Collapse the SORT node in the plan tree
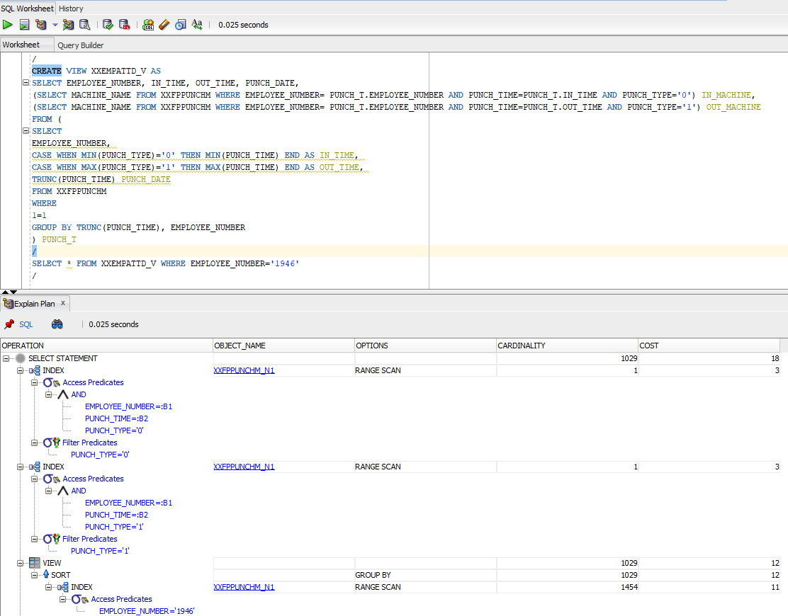The height and width of the screenshot is (616, 788). coord(34,576)
